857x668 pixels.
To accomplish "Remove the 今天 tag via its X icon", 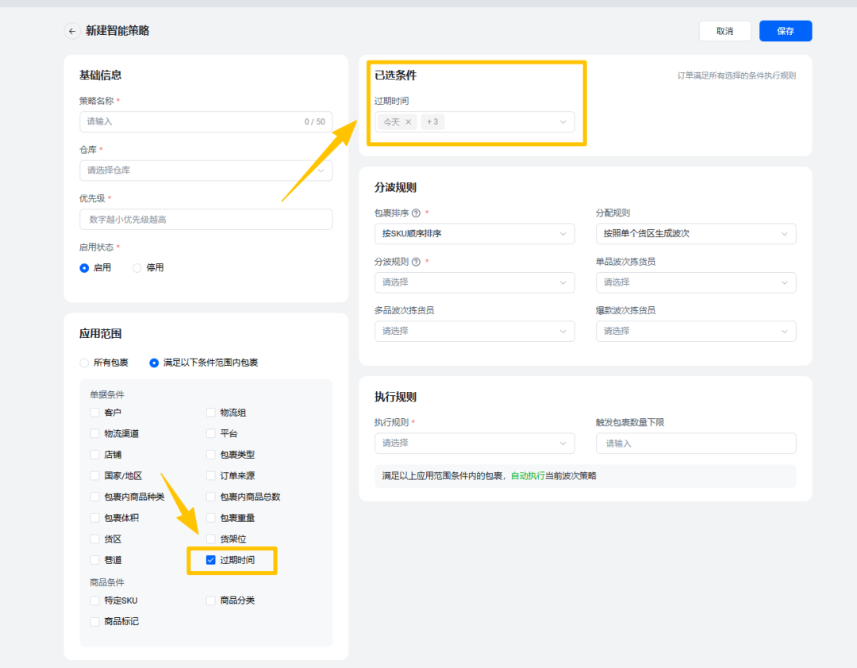I will 408,122.
